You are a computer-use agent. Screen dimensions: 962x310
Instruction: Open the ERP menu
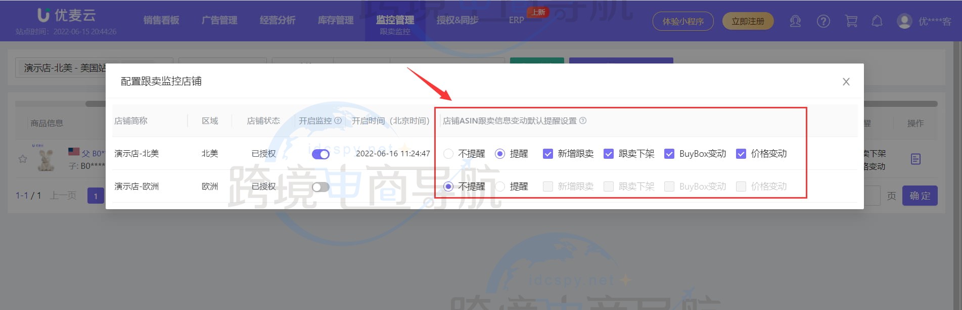coord(516,20)
